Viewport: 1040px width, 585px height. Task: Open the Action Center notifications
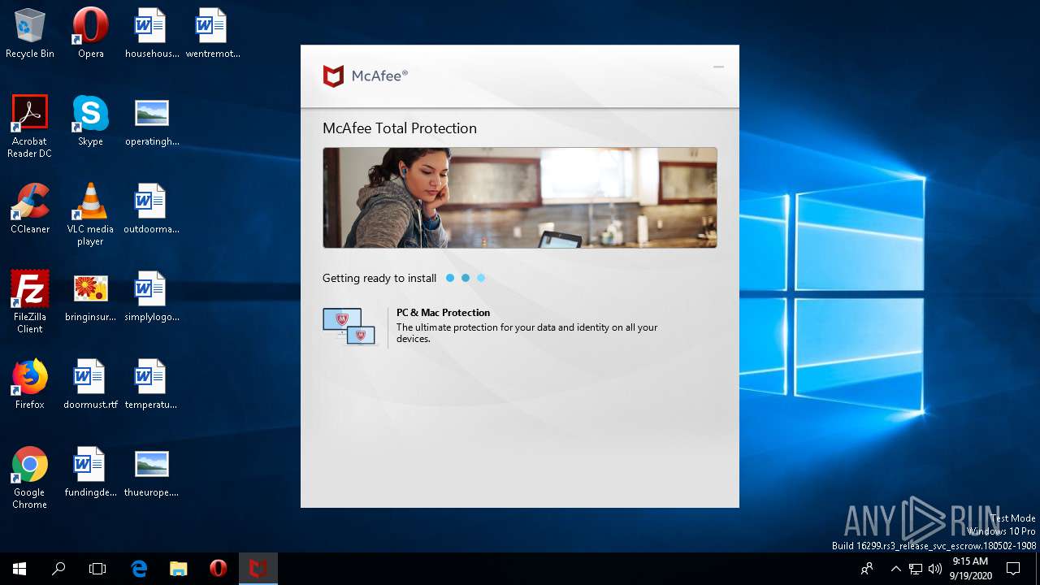[1013, 569]
